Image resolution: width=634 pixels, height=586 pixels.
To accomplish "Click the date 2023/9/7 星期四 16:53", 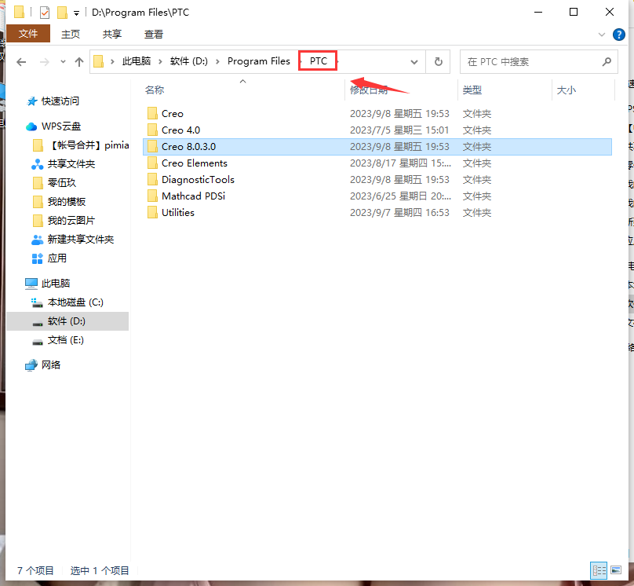I will click(x=399, y=212).
